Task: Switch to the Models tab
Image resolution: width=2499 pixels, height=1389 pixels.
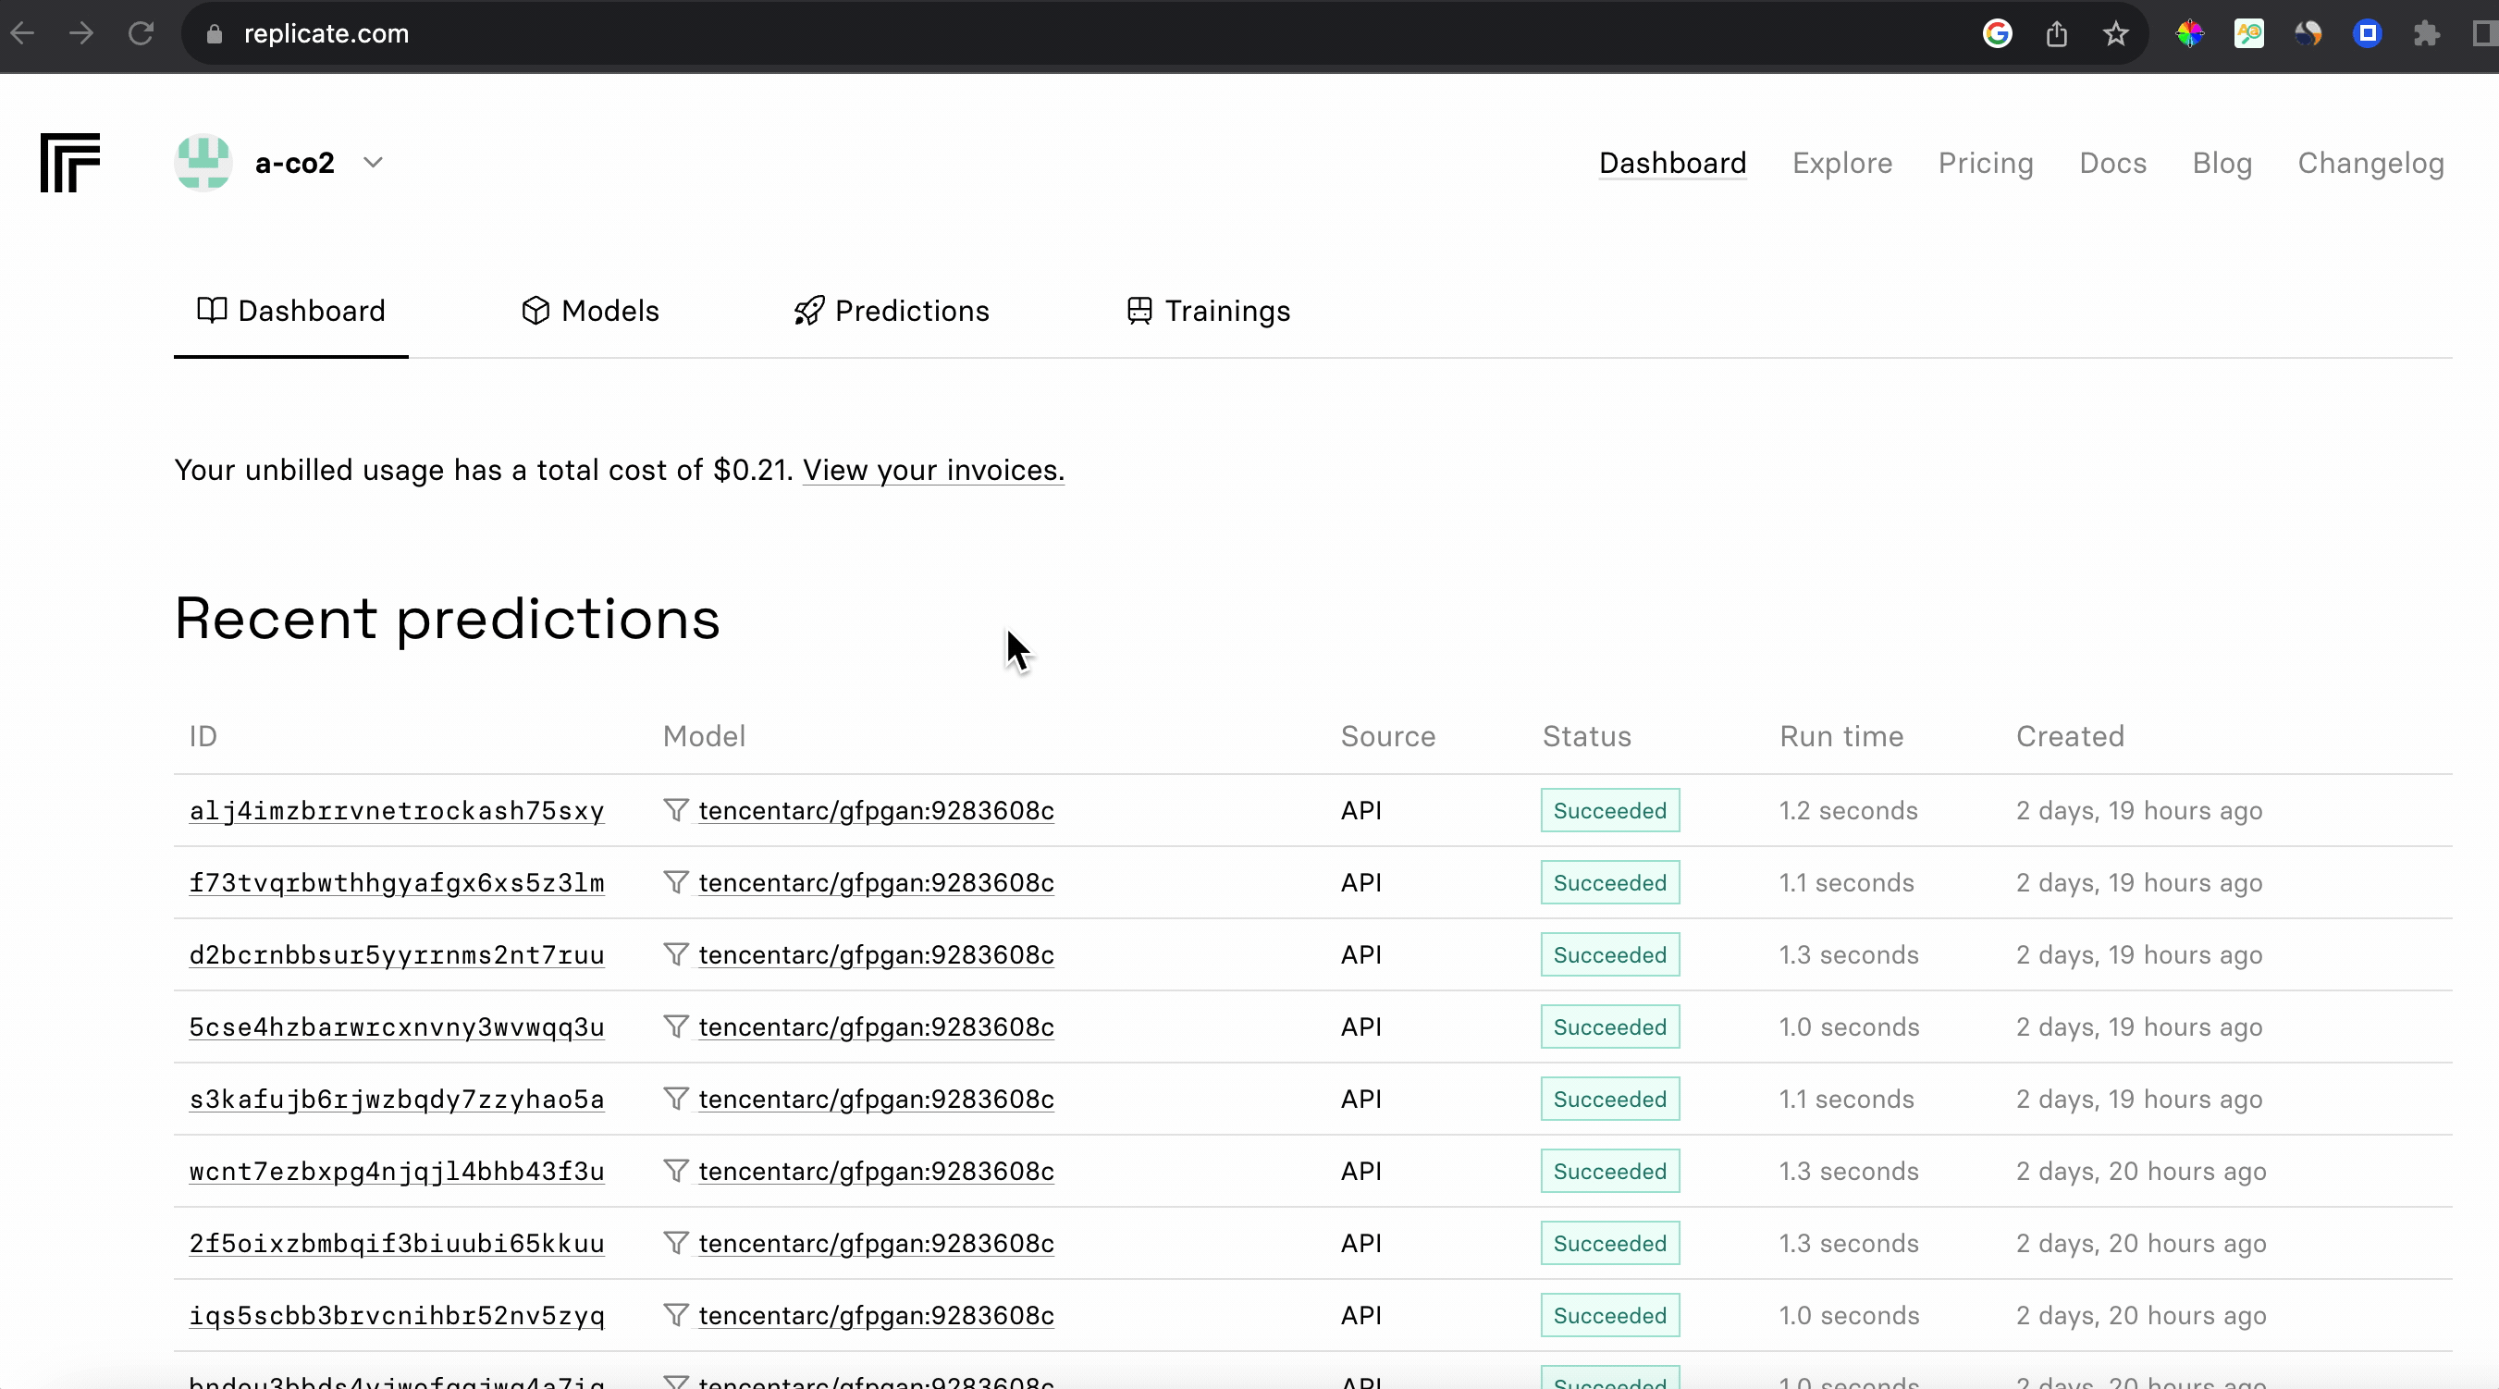Action: (x=590, y=311)
